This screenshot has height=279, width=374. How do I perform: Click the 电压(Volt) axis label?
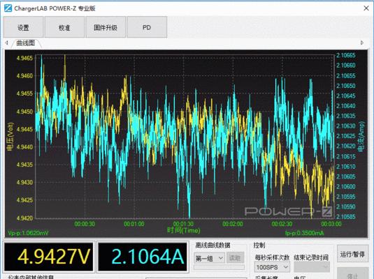[x=10, y=137]
